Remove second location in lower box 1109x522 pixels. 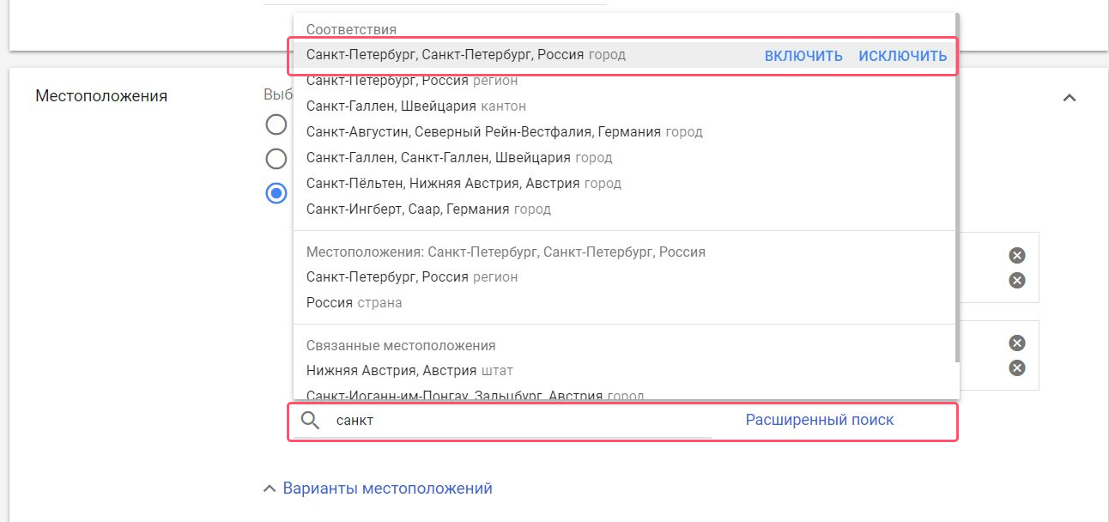pos(1017,368)
